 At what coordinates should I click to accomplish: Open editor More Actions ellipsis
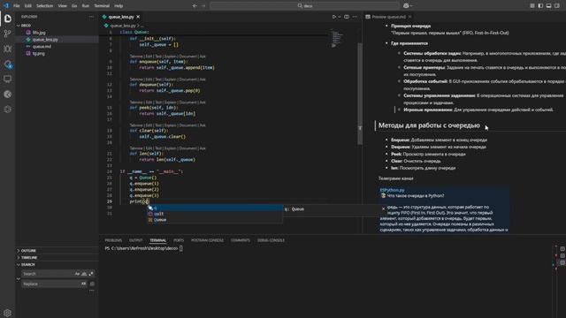click(356, 17)
